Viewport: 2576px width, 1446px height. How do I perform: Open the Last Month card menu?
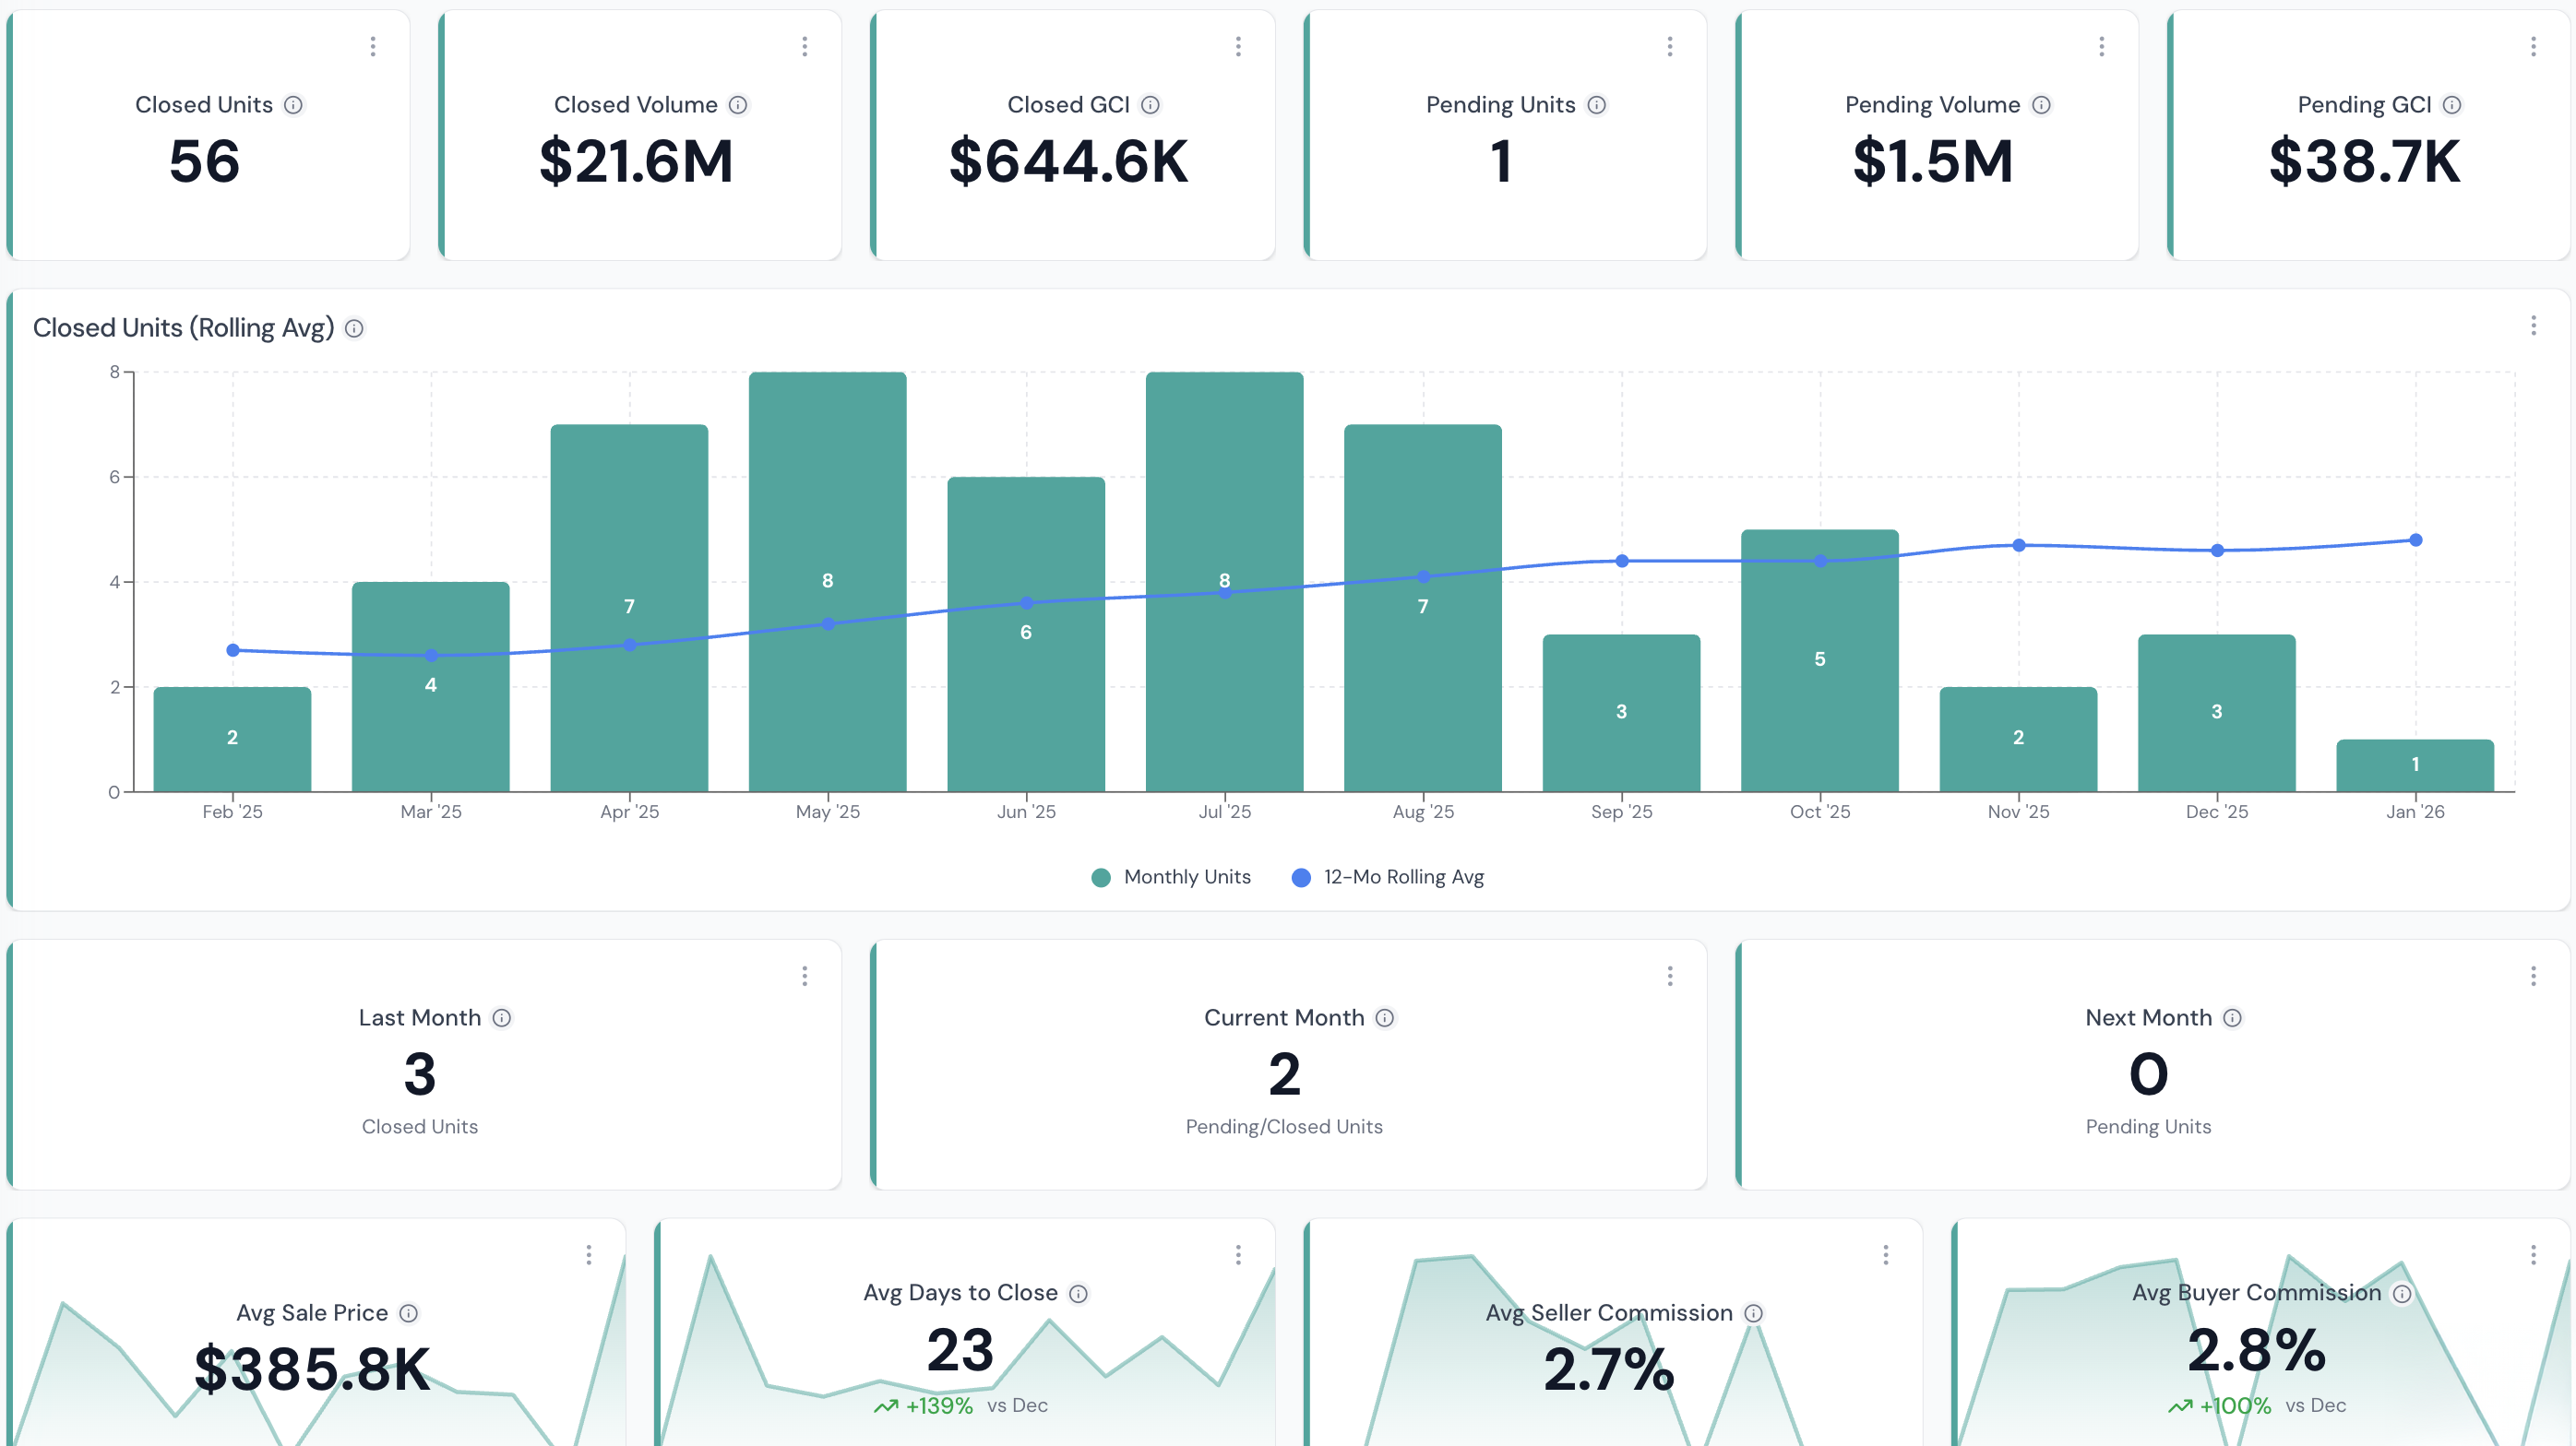(x=804, y=976)
